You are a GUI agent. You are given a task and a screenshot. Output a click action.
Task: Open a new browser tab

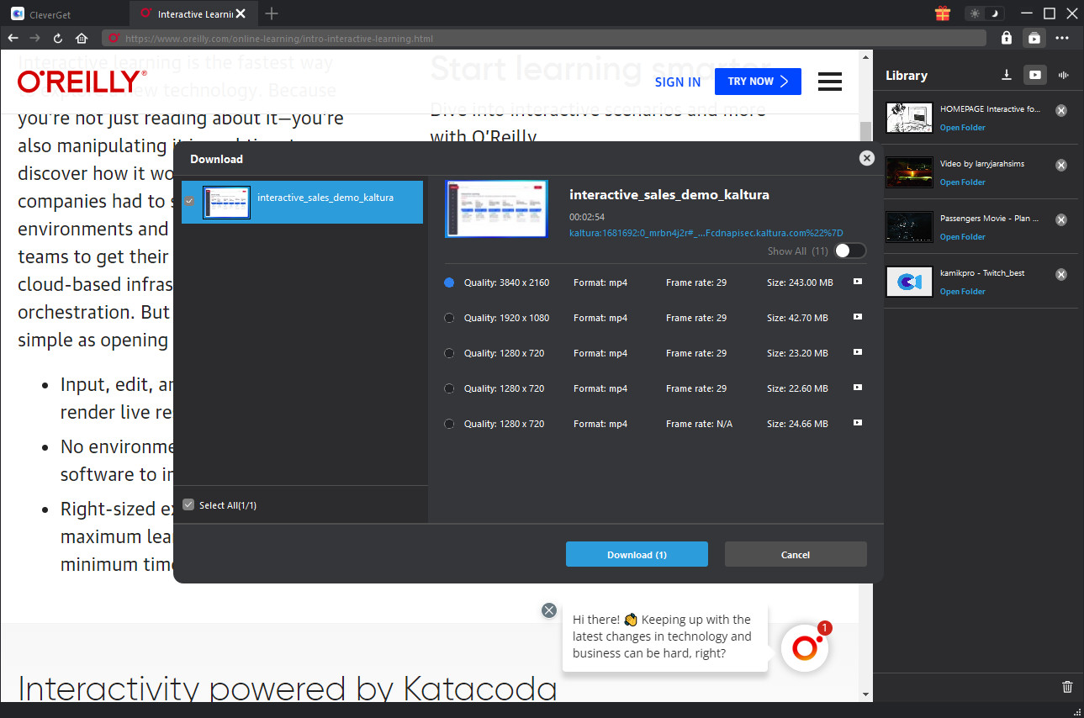272,13
